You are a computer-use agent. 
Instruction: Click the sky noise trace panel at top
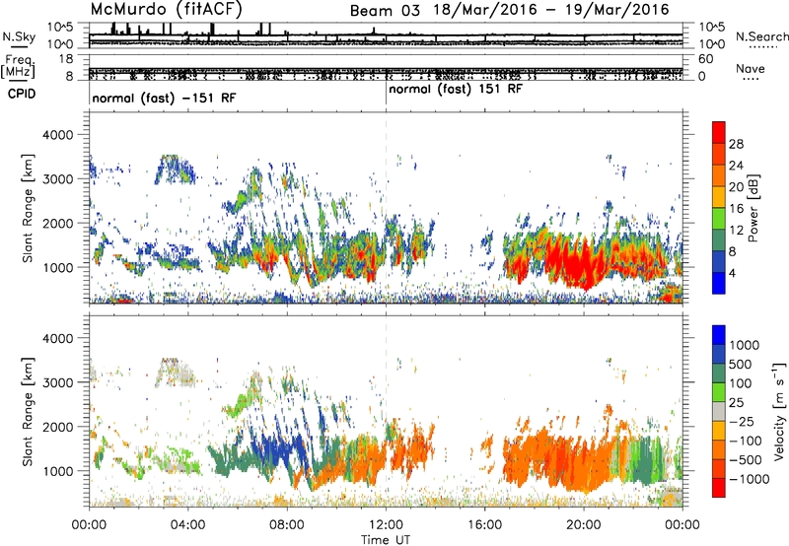pyautogui.click(x=386, y=35)
